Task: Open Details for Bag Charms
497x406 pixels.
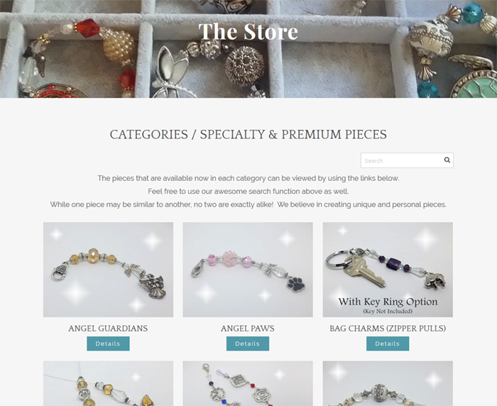Action: [388, 344]
